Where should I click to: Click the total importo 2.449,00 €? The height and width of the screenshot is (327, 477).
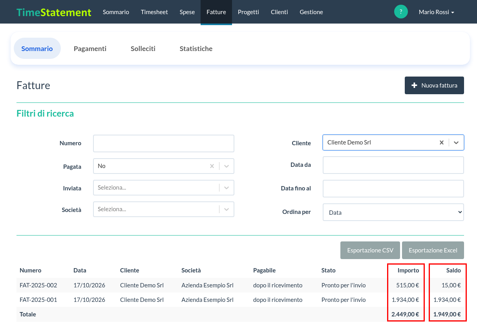405,314
